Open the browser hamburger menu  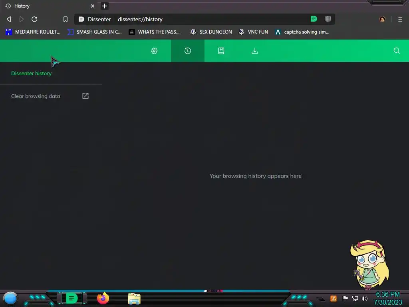400,19
